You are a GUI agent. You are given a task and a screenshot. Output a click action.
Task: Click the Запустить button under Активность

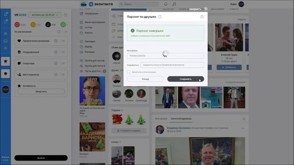(41, 92)
